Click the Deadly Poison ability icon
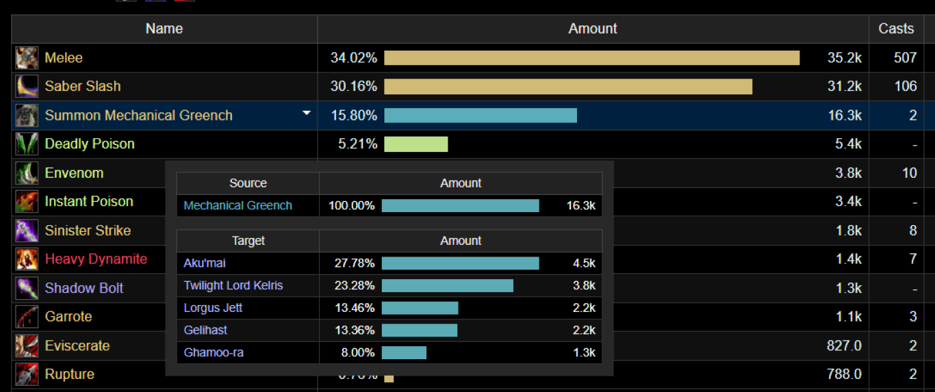Screen dimensions: 935x392 (x=27, y=144)
